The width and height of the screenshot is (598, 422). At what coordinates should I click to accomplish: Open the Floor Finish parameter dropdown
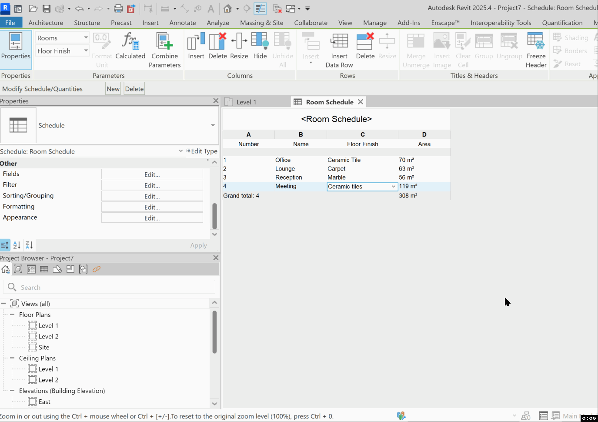tap(86, 50)
